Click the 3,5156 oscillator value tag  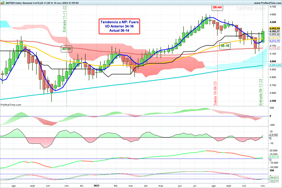[x=273, y=135]
